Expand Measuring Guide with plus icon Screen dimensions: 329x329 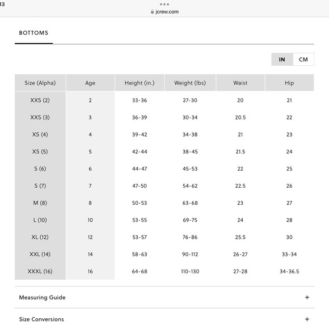click(307, 297)
